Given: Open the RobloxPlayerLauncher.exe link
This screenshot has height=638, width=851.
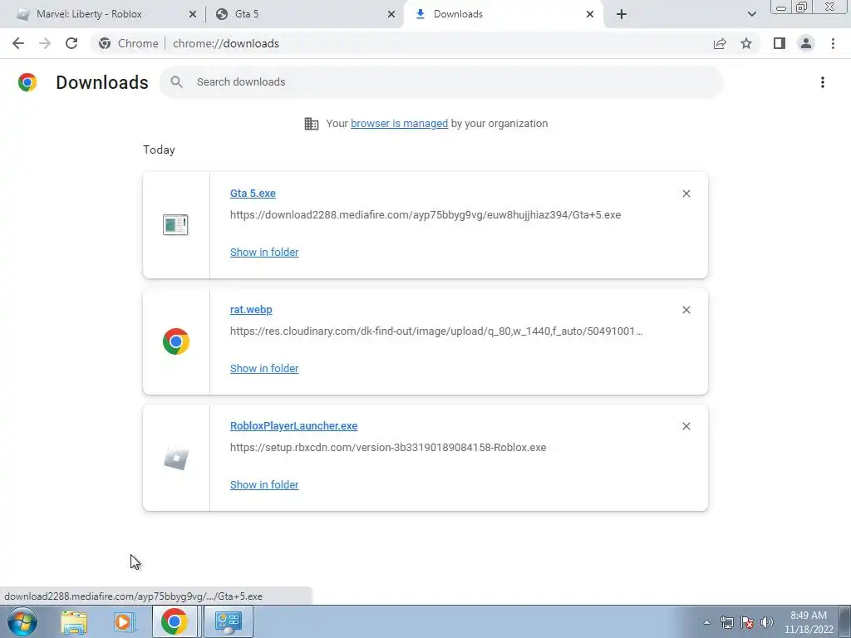Looking at the screenshot, I should click(293, 426).
